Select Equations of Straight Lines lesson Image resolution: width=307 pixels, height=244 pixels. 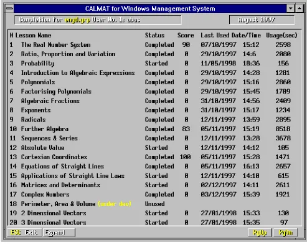[x=62, y=167]
